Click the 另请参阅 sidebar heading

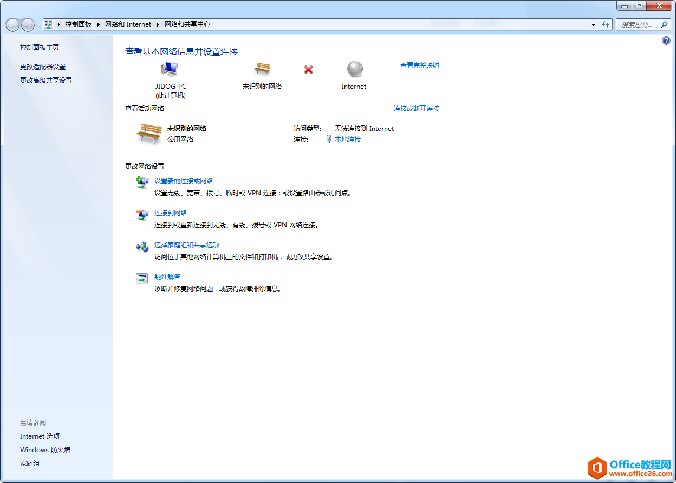(x=33, y=422)
